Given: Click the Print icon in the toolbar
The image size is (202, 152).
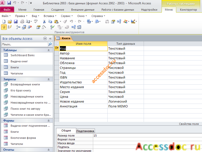Looking at the screenshot, I should coord(22,22).
